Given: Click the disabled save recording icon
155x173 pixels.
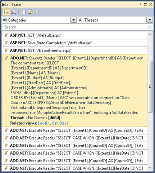Looking at the screenshot, I should [x=38, y=12].
